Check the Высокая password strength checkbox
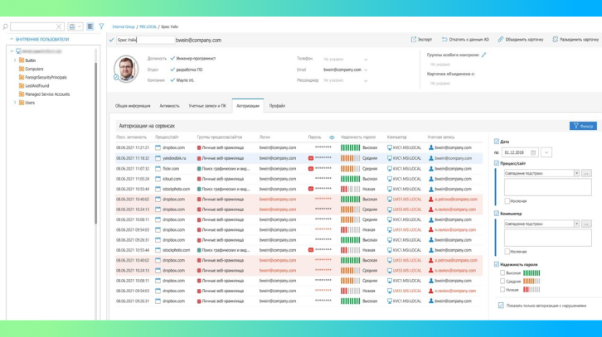Screen dimensions: 602x337 (x=502, y=272)
